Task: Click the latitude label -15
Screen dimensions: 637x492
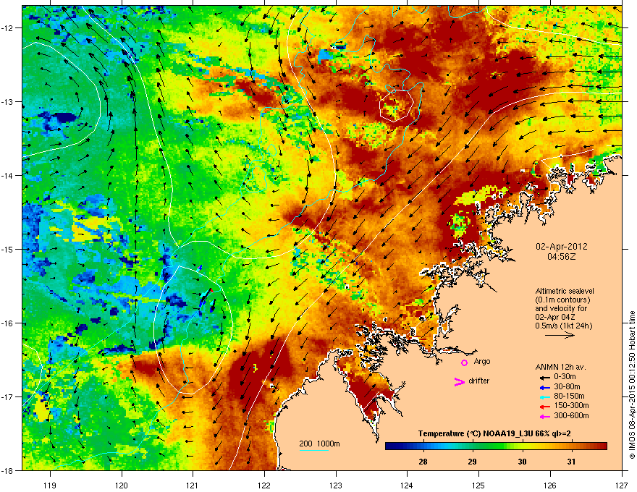Action: [x=8, y=249]
